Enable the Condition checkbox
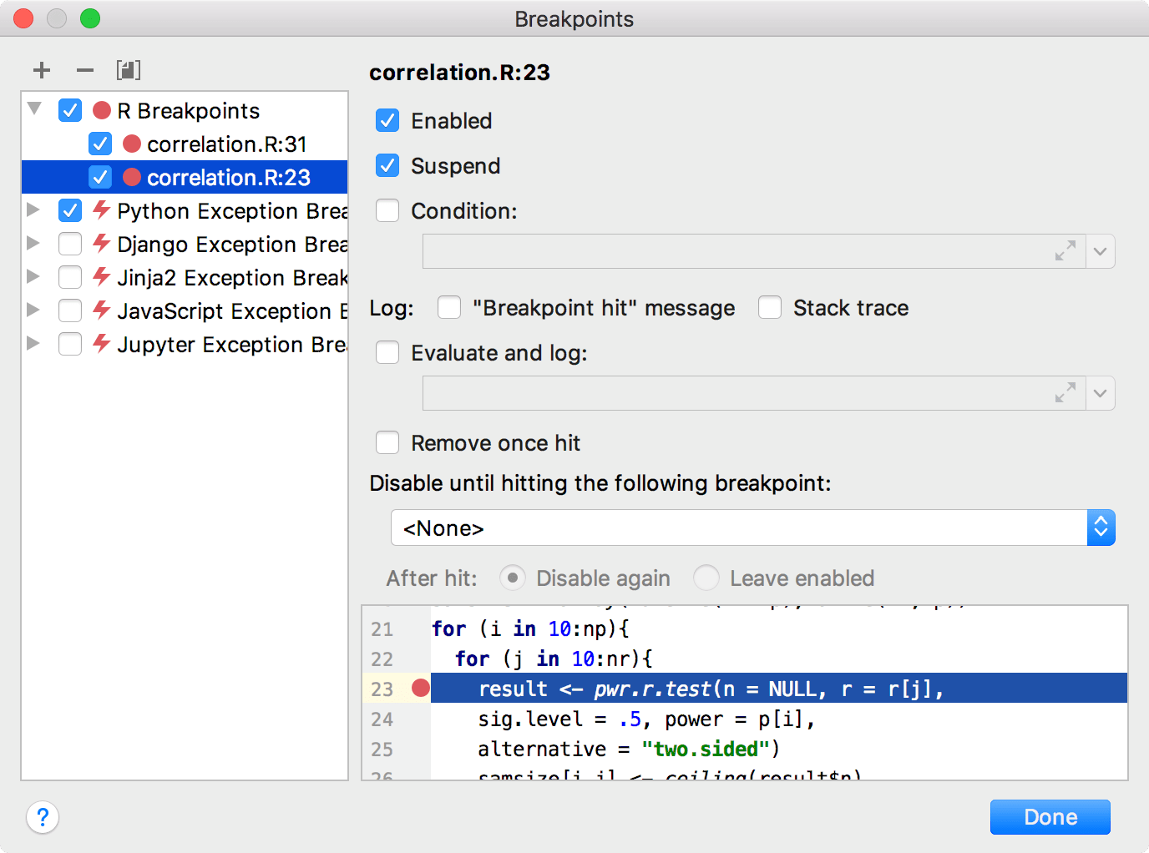The image size is (1149, 853). click(x=387, y=210)
